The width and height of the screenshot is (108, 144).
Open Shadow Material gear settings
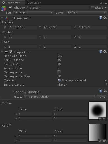pyautogui.click(x=105, y=91)
